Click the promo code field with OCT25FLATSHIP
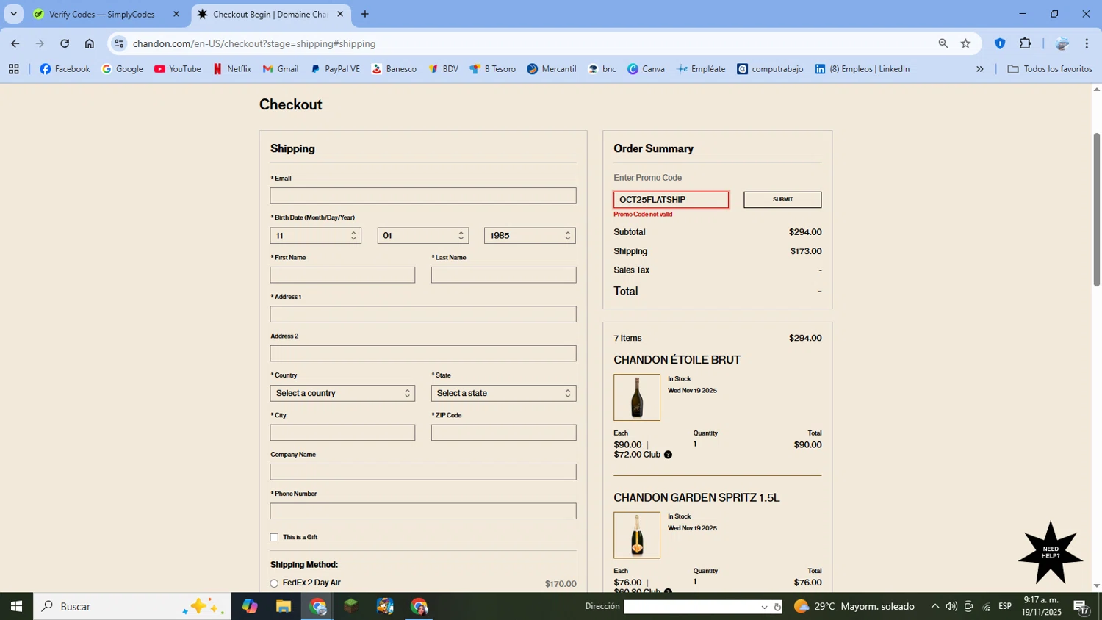Viewport: 1102px width, 620px height. point(671,200)
